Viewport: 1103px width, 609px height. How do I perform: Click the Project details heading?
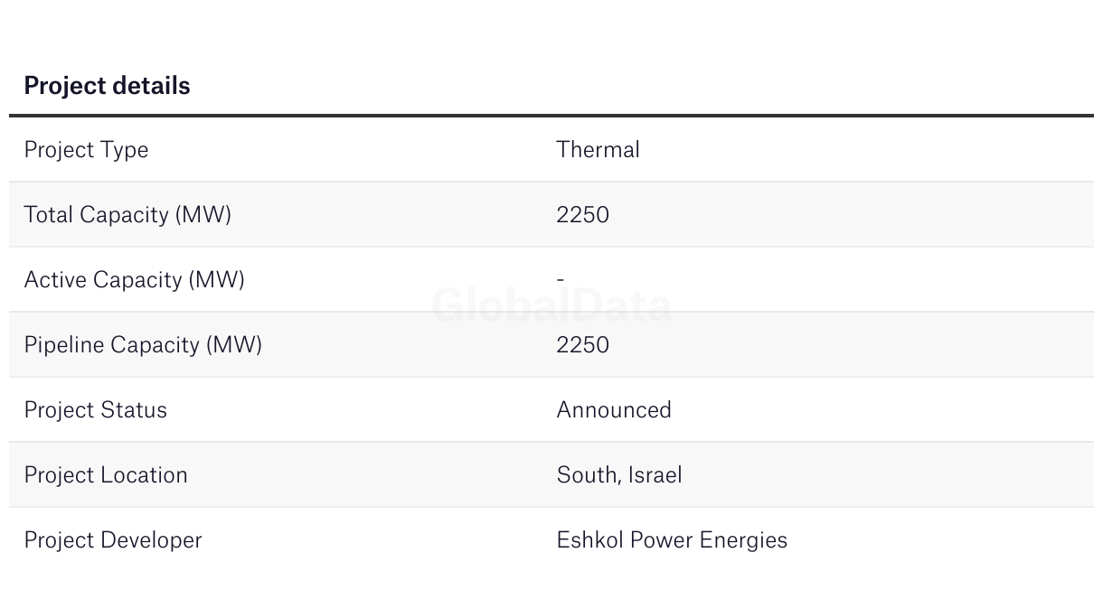coord(107,86)
